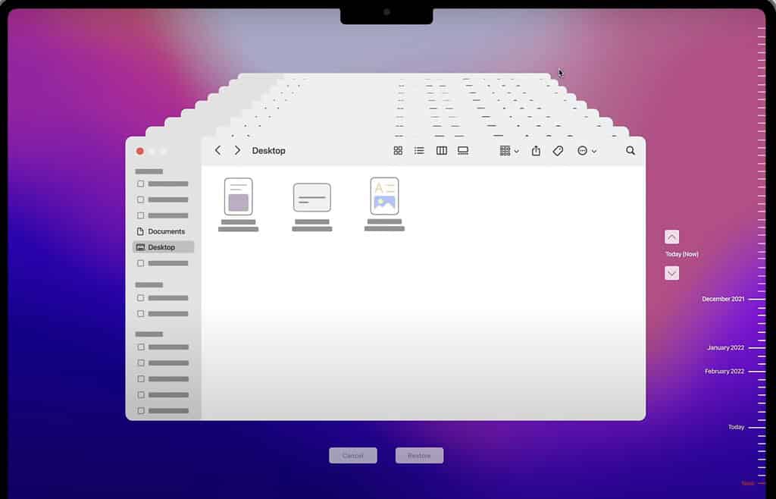776x499 pixels.
Task: Click the Desktop window title text
Action: tap(269, 150)
